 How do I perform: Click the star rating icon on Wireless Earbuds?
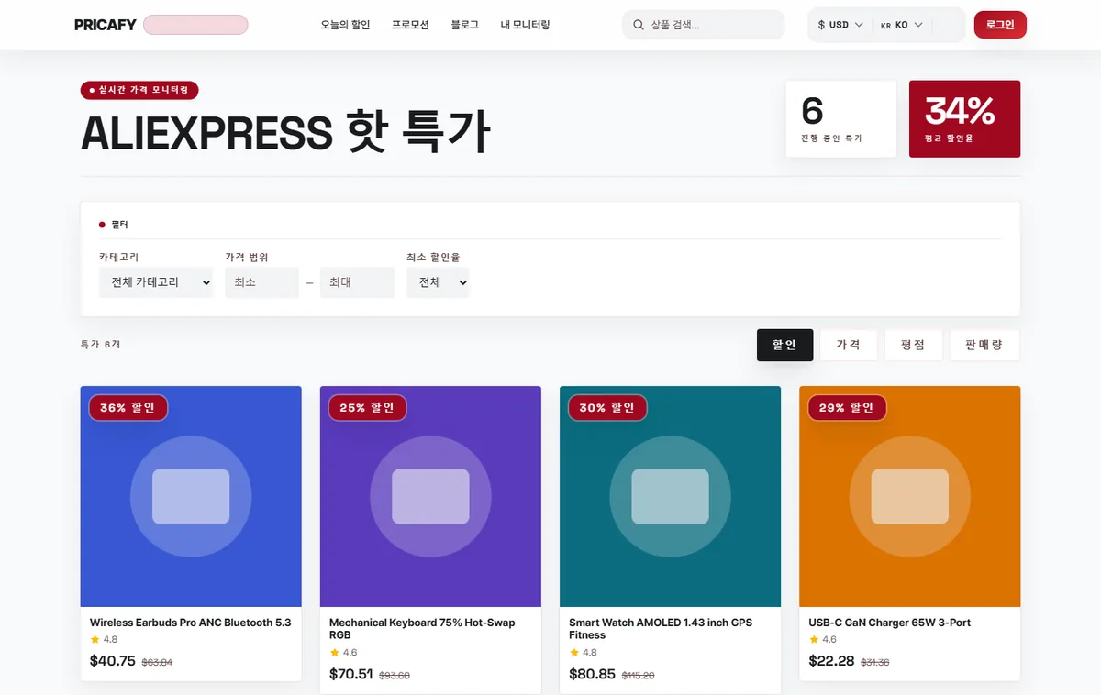(95, 639)
